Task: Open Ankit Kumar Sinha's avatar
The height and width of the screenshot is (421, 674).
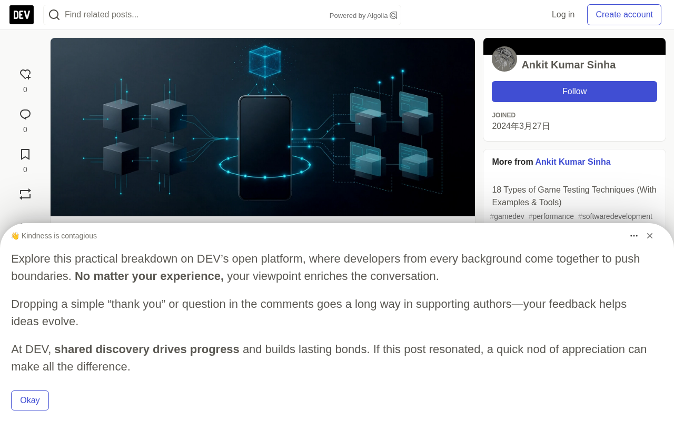Action: (x=504, y=59)
